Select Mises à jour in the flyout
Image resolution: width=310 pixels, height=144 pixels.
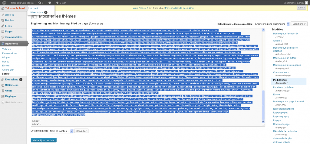click(x=37, y=12)
